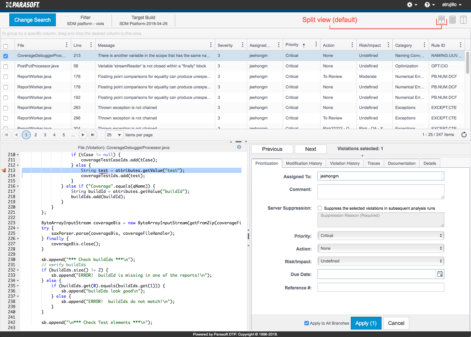Go to page 3 of results

tap(45, 135)
